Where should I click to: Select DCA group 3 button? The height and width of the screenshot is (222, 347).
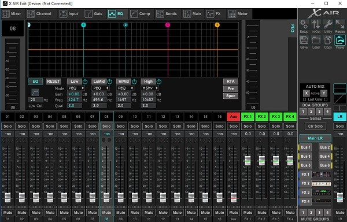(x=319, y=112)
